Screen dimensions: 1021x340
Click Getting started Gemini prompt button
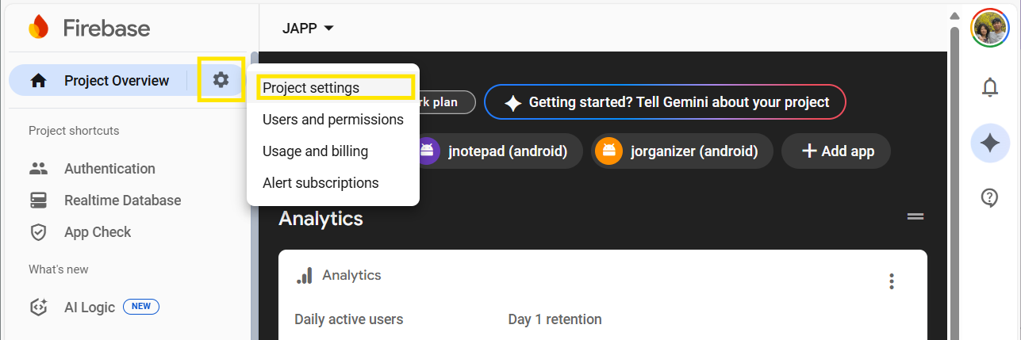pos(665,102)
